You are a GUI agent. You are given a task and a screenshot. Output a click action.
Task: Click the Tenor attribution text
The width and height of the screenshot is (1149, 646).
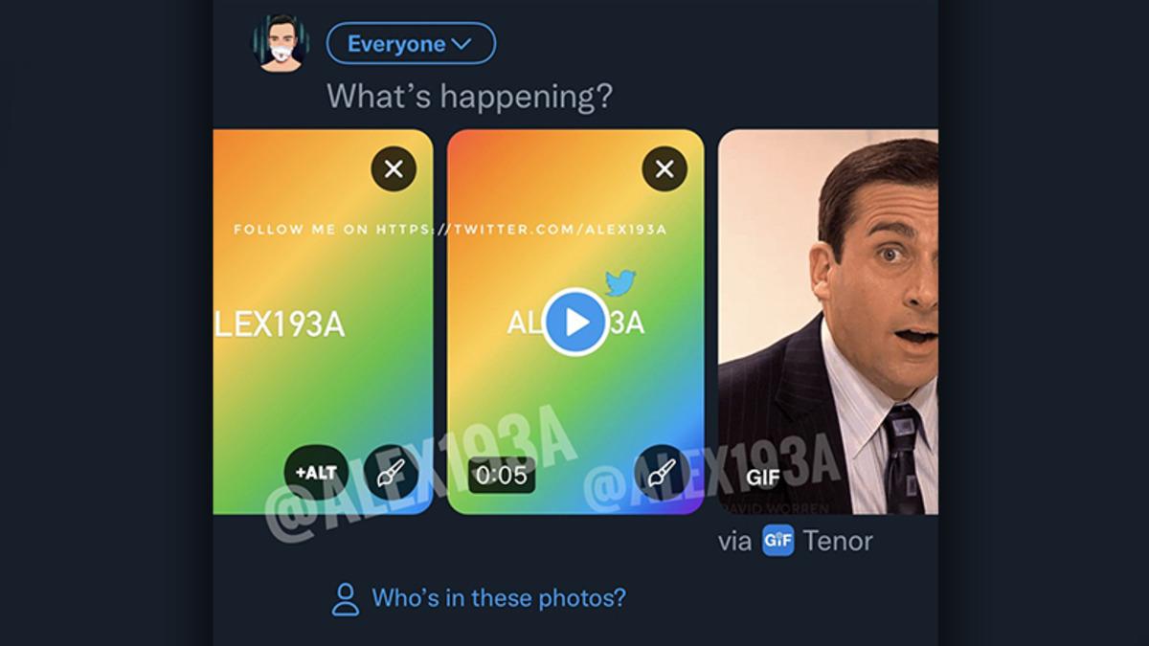click(838, 541)
